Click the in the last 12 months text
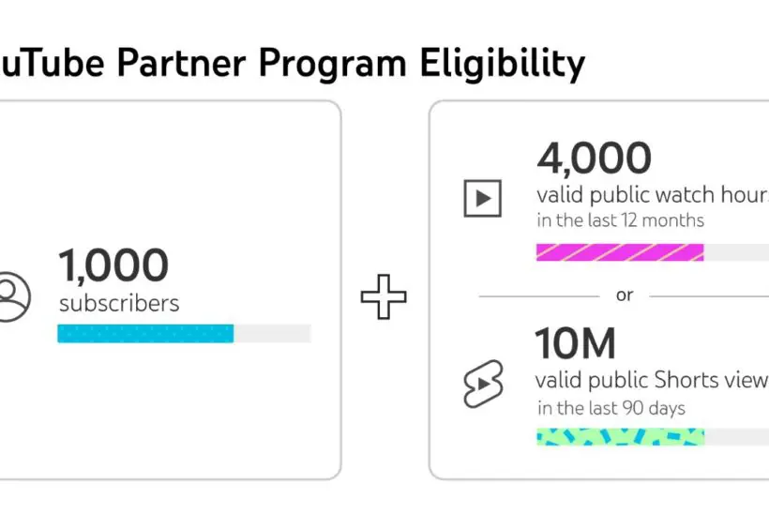Screen dimensions: 769x514 [621, 220]
